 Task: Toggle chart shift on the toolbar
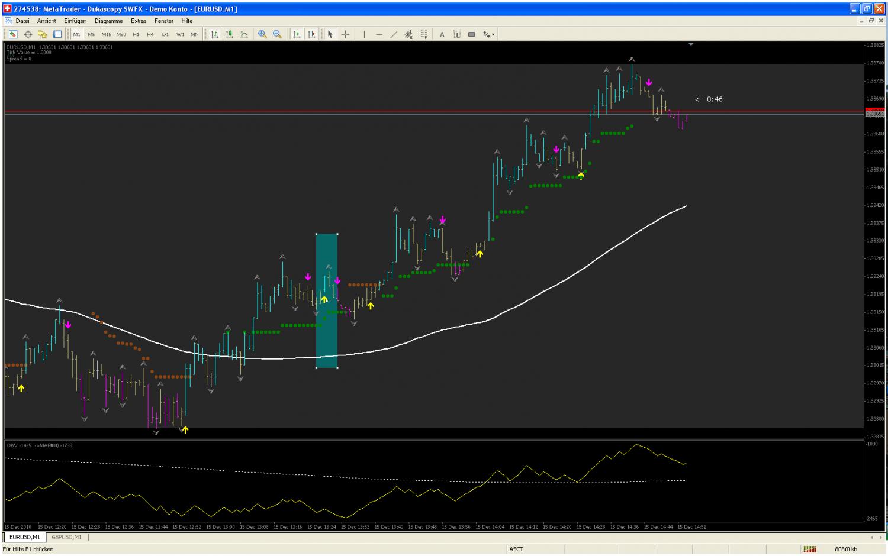[311, 34]
